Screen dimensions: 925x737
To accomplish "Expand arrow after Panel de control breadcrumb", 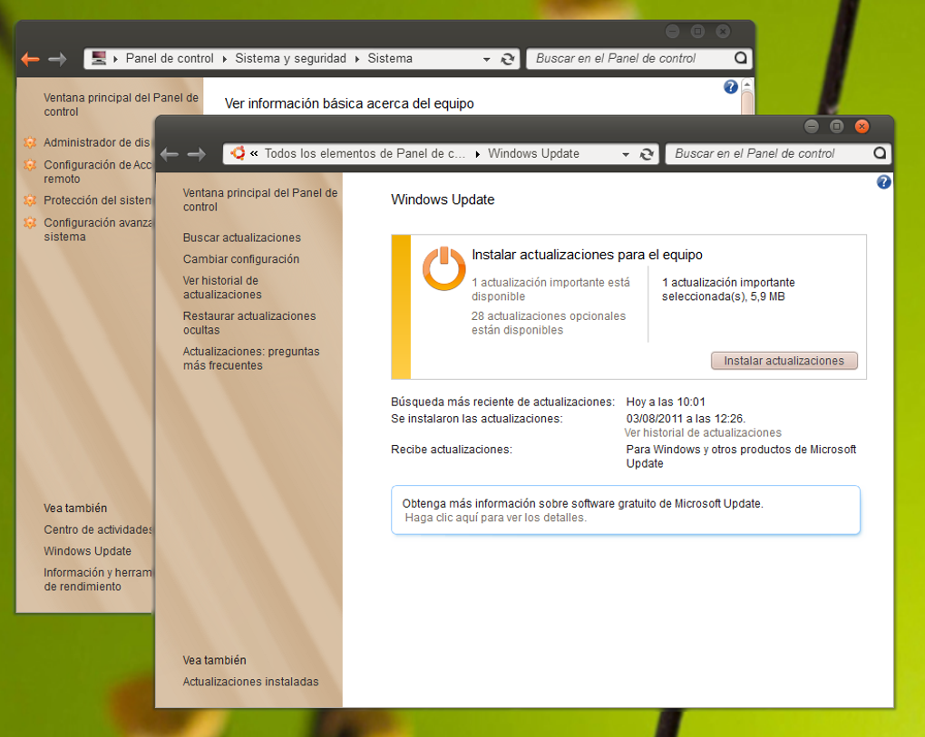I will click(225, 59).
